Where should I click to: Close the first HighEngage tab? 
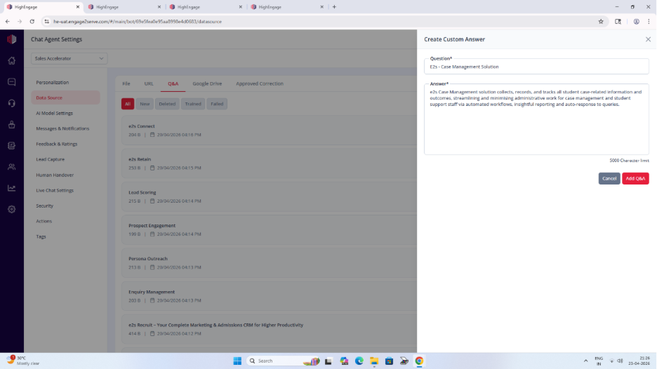[77, 7]
